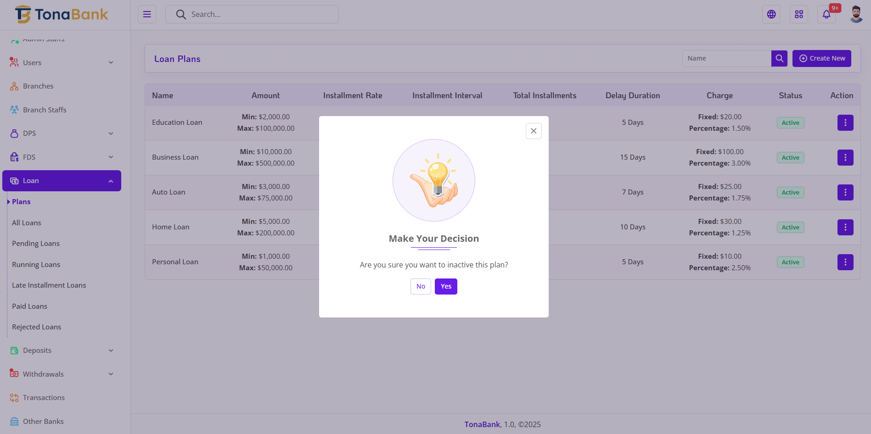Expand the DPS sidebar menu

tap(62, 134)
